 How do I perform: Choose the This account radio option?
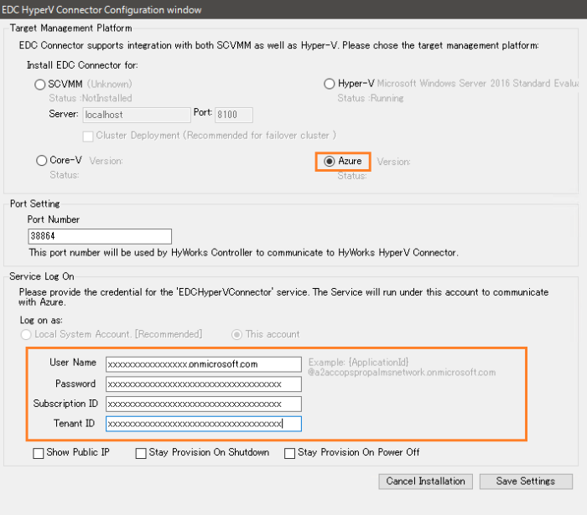pyautogui.click(x=236, y=334)
